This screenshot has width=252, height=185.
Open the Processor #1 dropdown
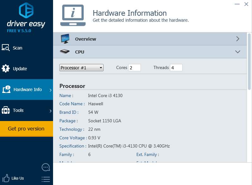[x=81, y=67]
